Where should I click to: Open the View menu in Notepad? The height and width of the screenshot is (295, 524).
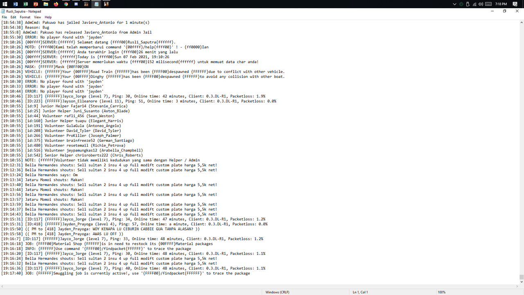(37, 17)
